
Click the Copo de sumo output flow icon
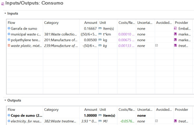coord(9,115)
